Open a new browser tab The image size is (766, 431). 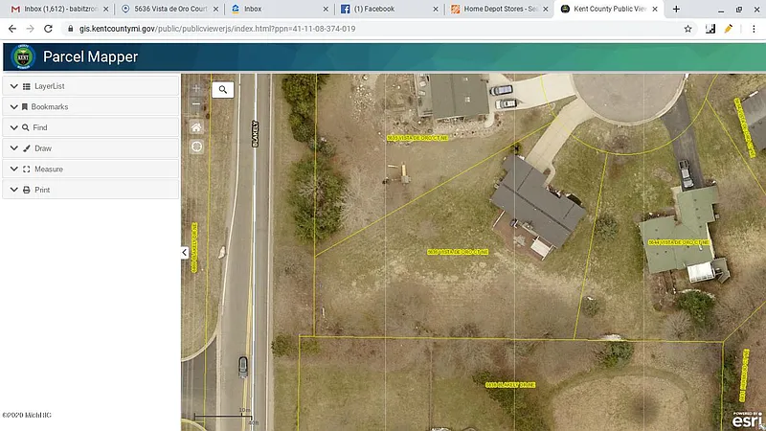point(676,9)
